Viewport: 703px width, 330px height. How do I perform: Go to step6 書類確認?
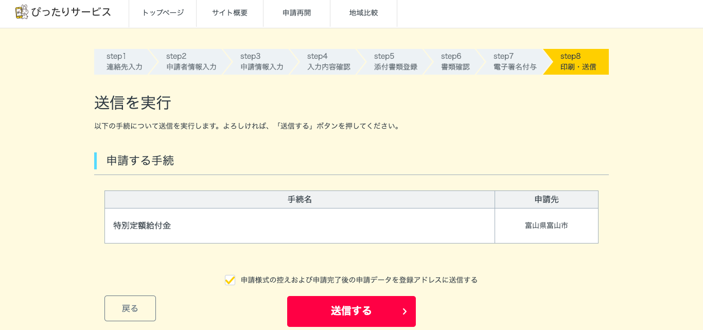tap(455, 62)
